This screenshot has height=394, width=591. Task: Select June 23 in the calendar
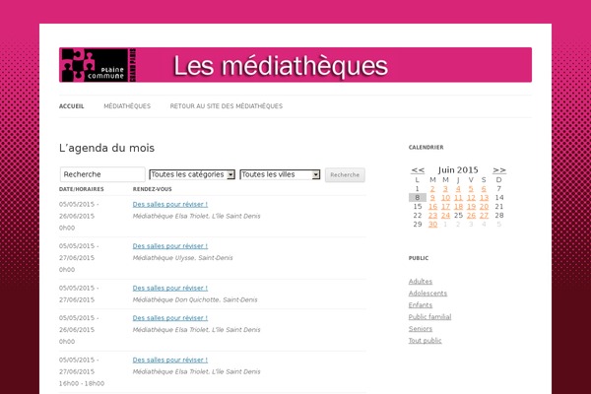[432, 216]
